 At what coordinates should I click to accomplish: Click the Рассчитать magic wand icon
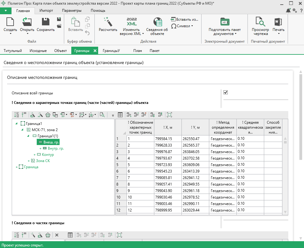pos(108,22)
